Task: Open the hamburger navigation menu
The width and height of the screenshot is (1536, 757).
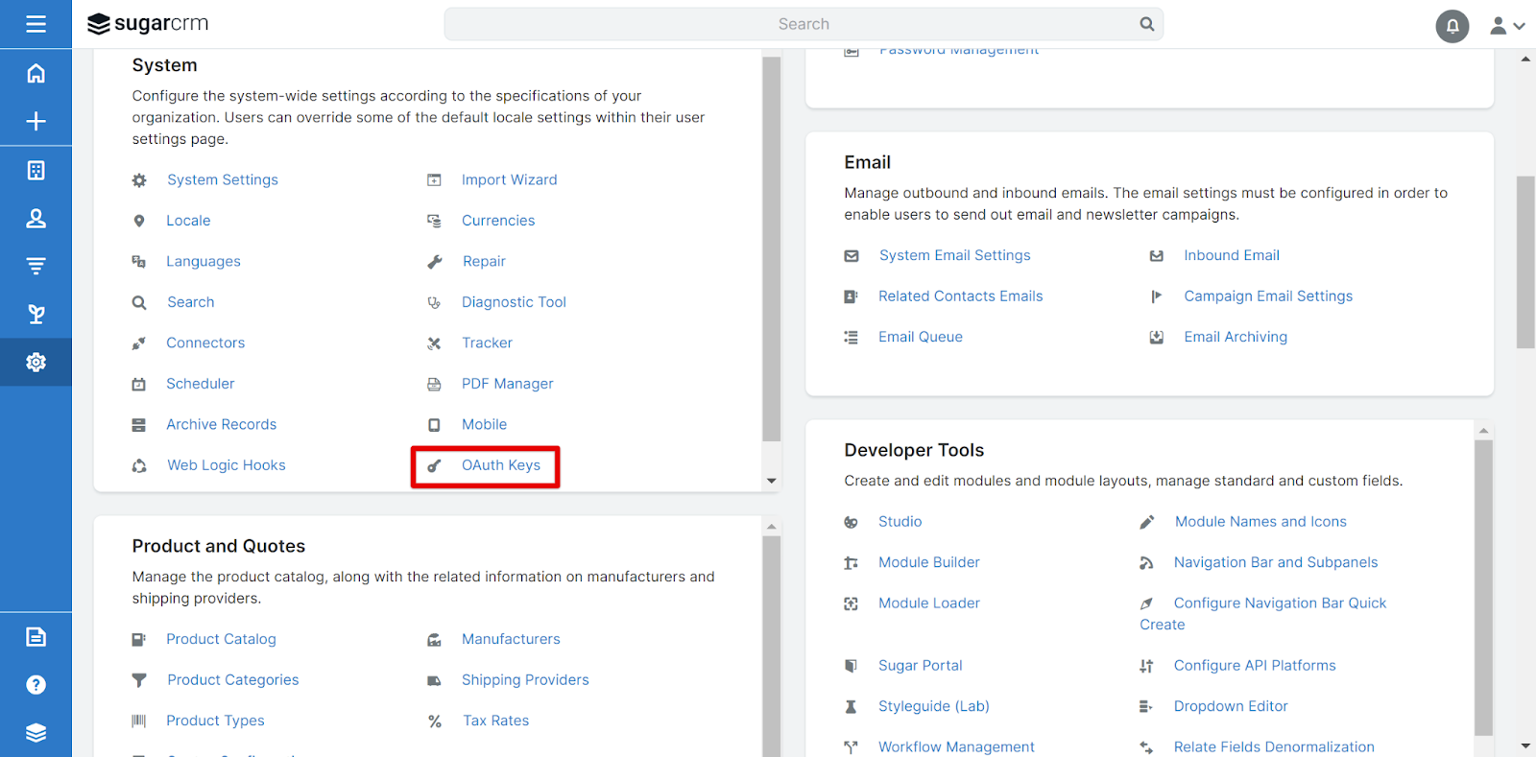Action: (x=36, y=24)
